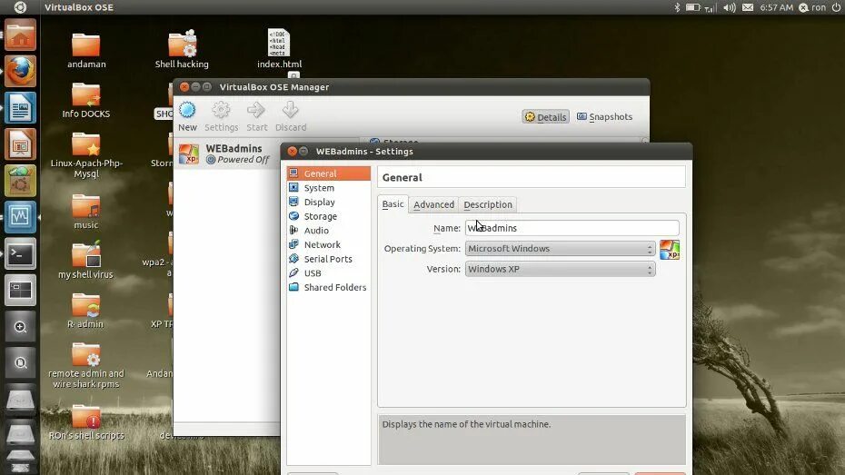Open the Info DOCKS folder
The image size is (845, 475).
coord(85,101)
